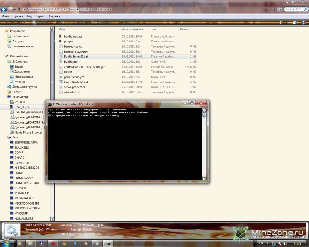The height and width of the screenshot is (247, 309).
Task: Open the bukkit_update folder
Action: click(73, 36)
